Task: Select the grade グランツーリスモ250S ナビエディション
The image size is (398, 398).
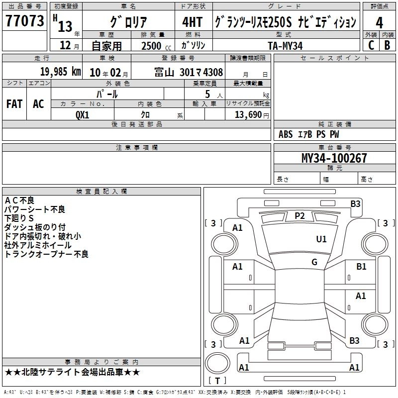Action: click(x=286, y=22)
